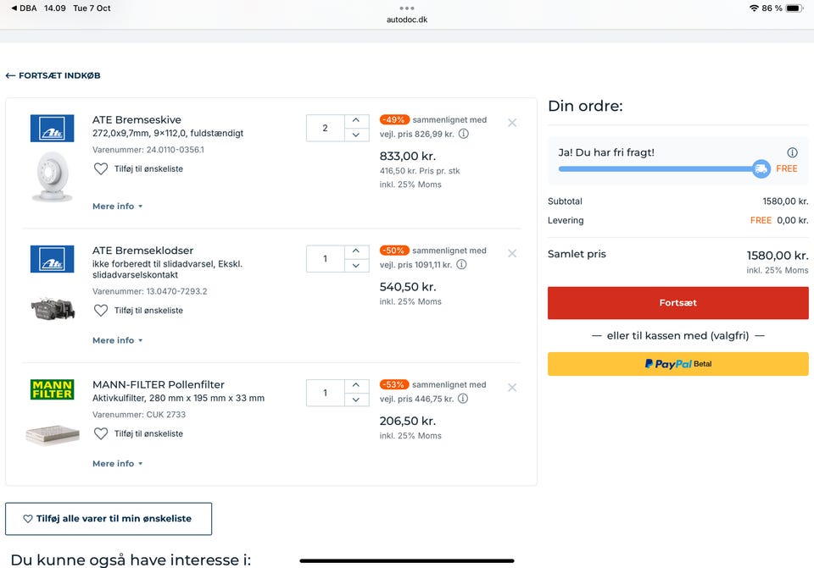814x568 pixels.
Task: Click the Varenummer: 24.0110-0356.1 text
Action: (148, 150)
